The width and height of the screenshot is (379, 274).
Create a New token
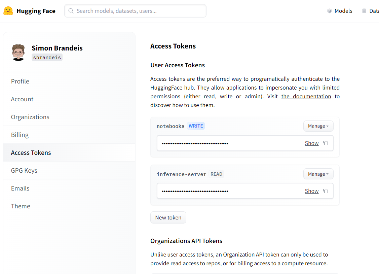168,217
